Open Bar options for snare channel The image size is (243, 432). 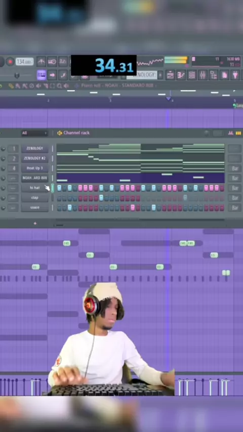tap(235, 208)
